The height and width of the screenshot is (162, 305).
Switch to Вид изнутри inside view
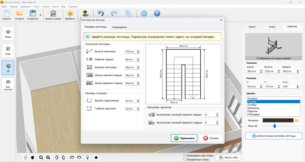[x=8, y=85]
